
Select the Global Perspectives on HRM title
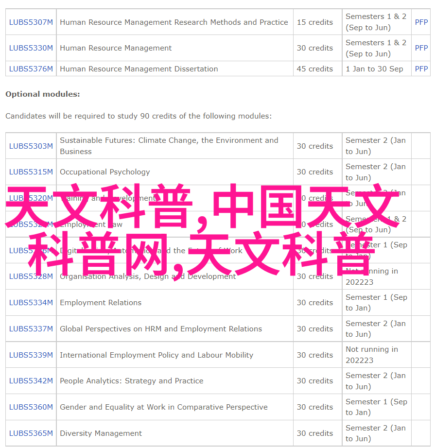160,329
